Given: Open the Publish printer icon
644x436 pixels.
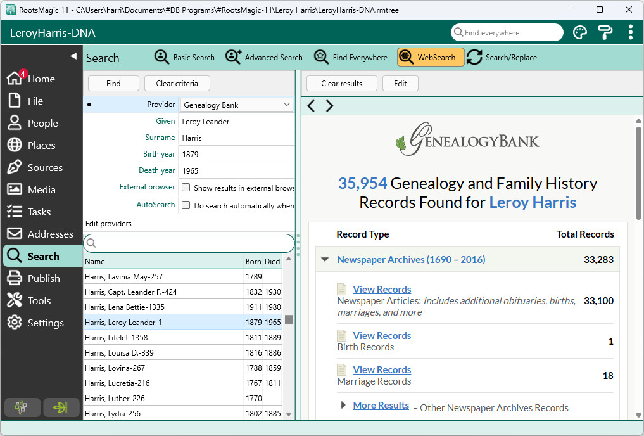Looking at the screenshot, I should 15,278.
